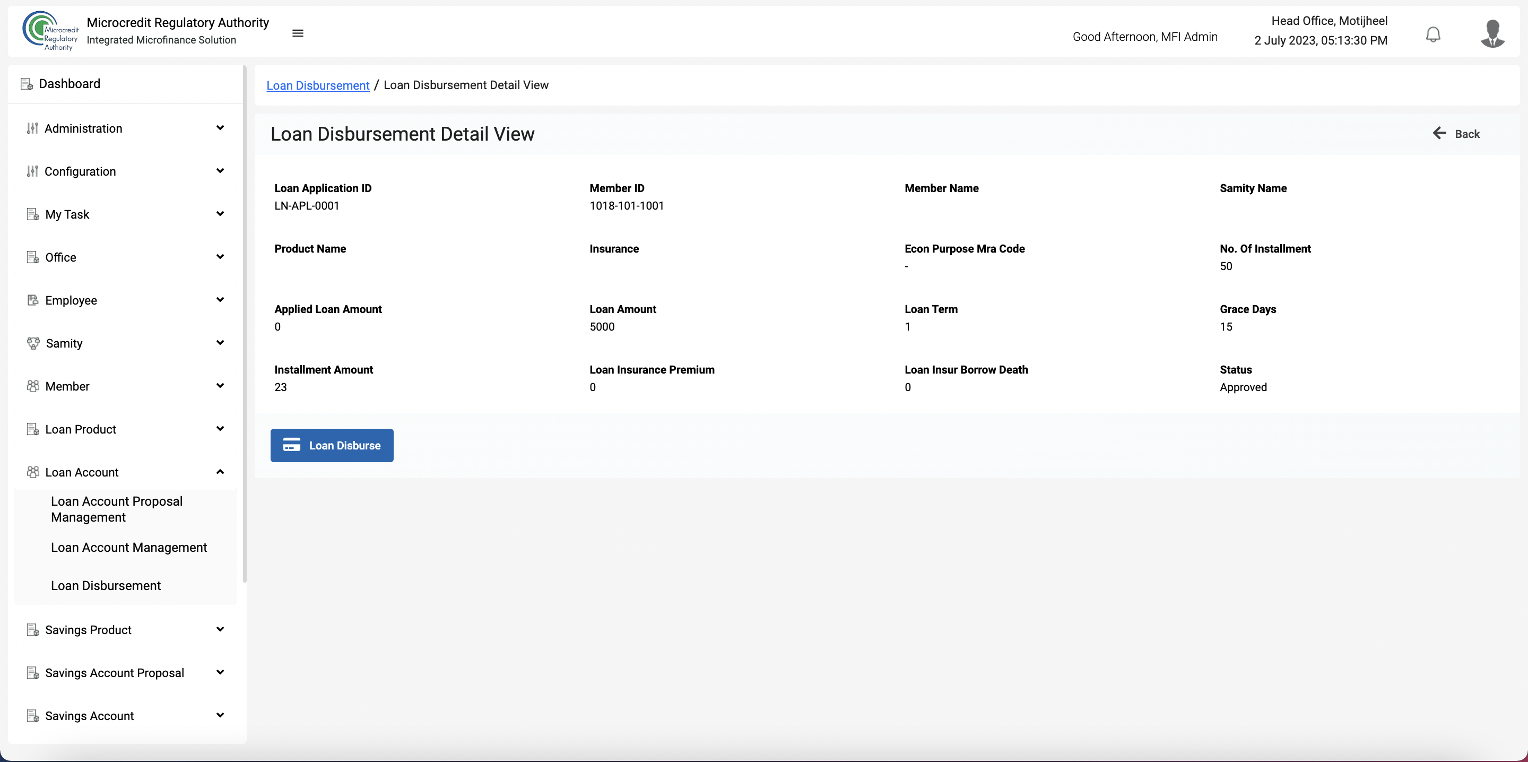Select the Member menu label
This screenshot has width=1528, height=762.
tap(67, 386)
